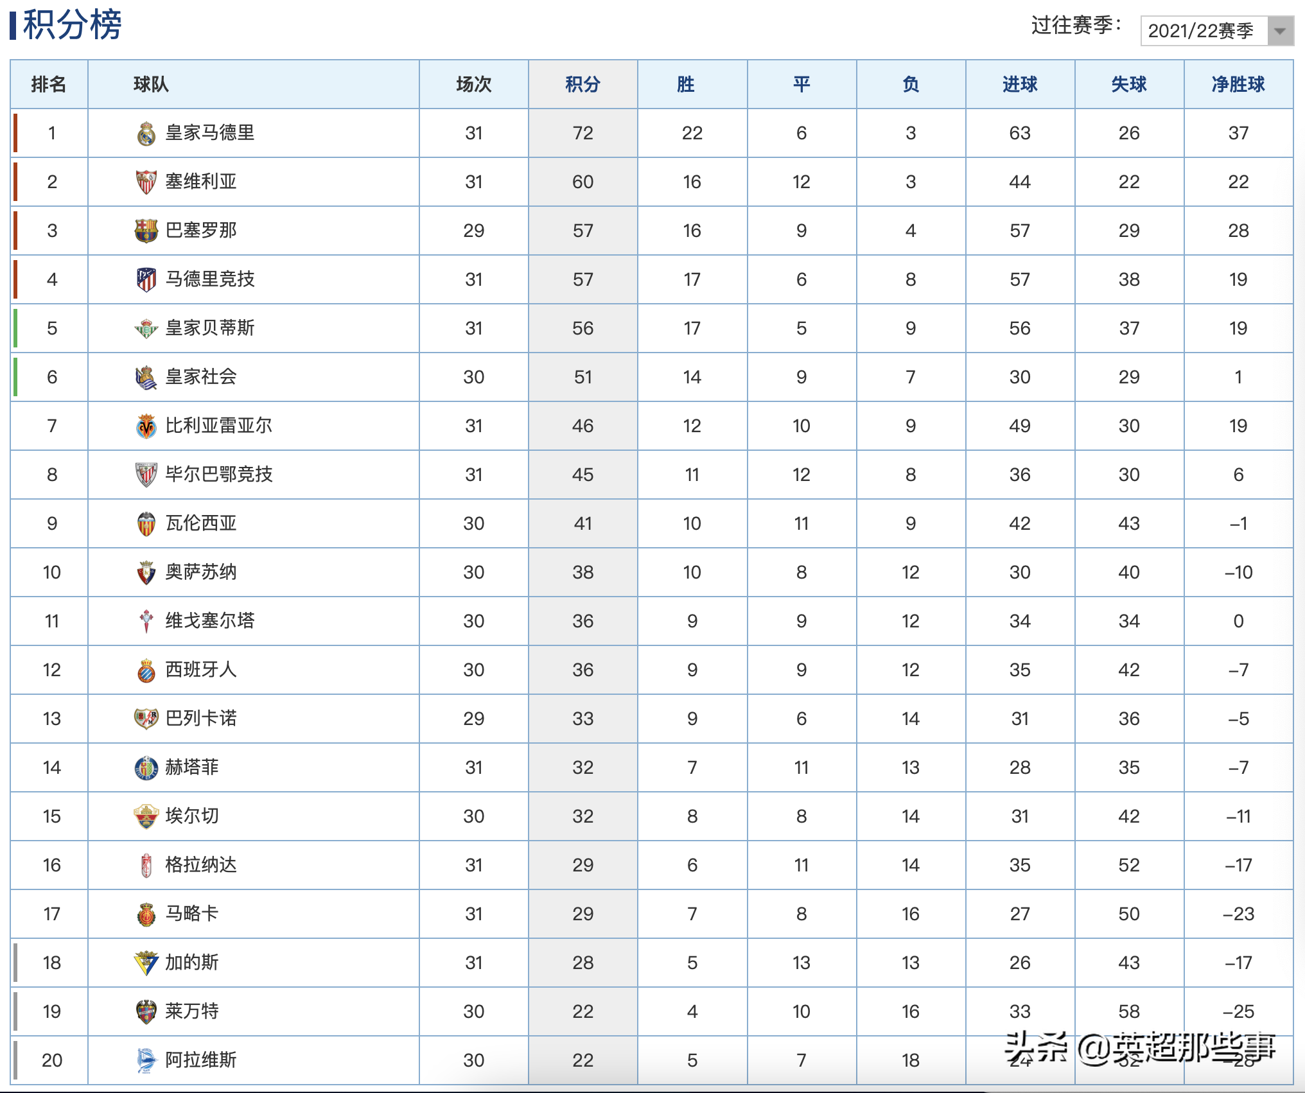Open team name 塞维利亚
This screenshot has width=1305, height=1093.
tap(201, 182)
